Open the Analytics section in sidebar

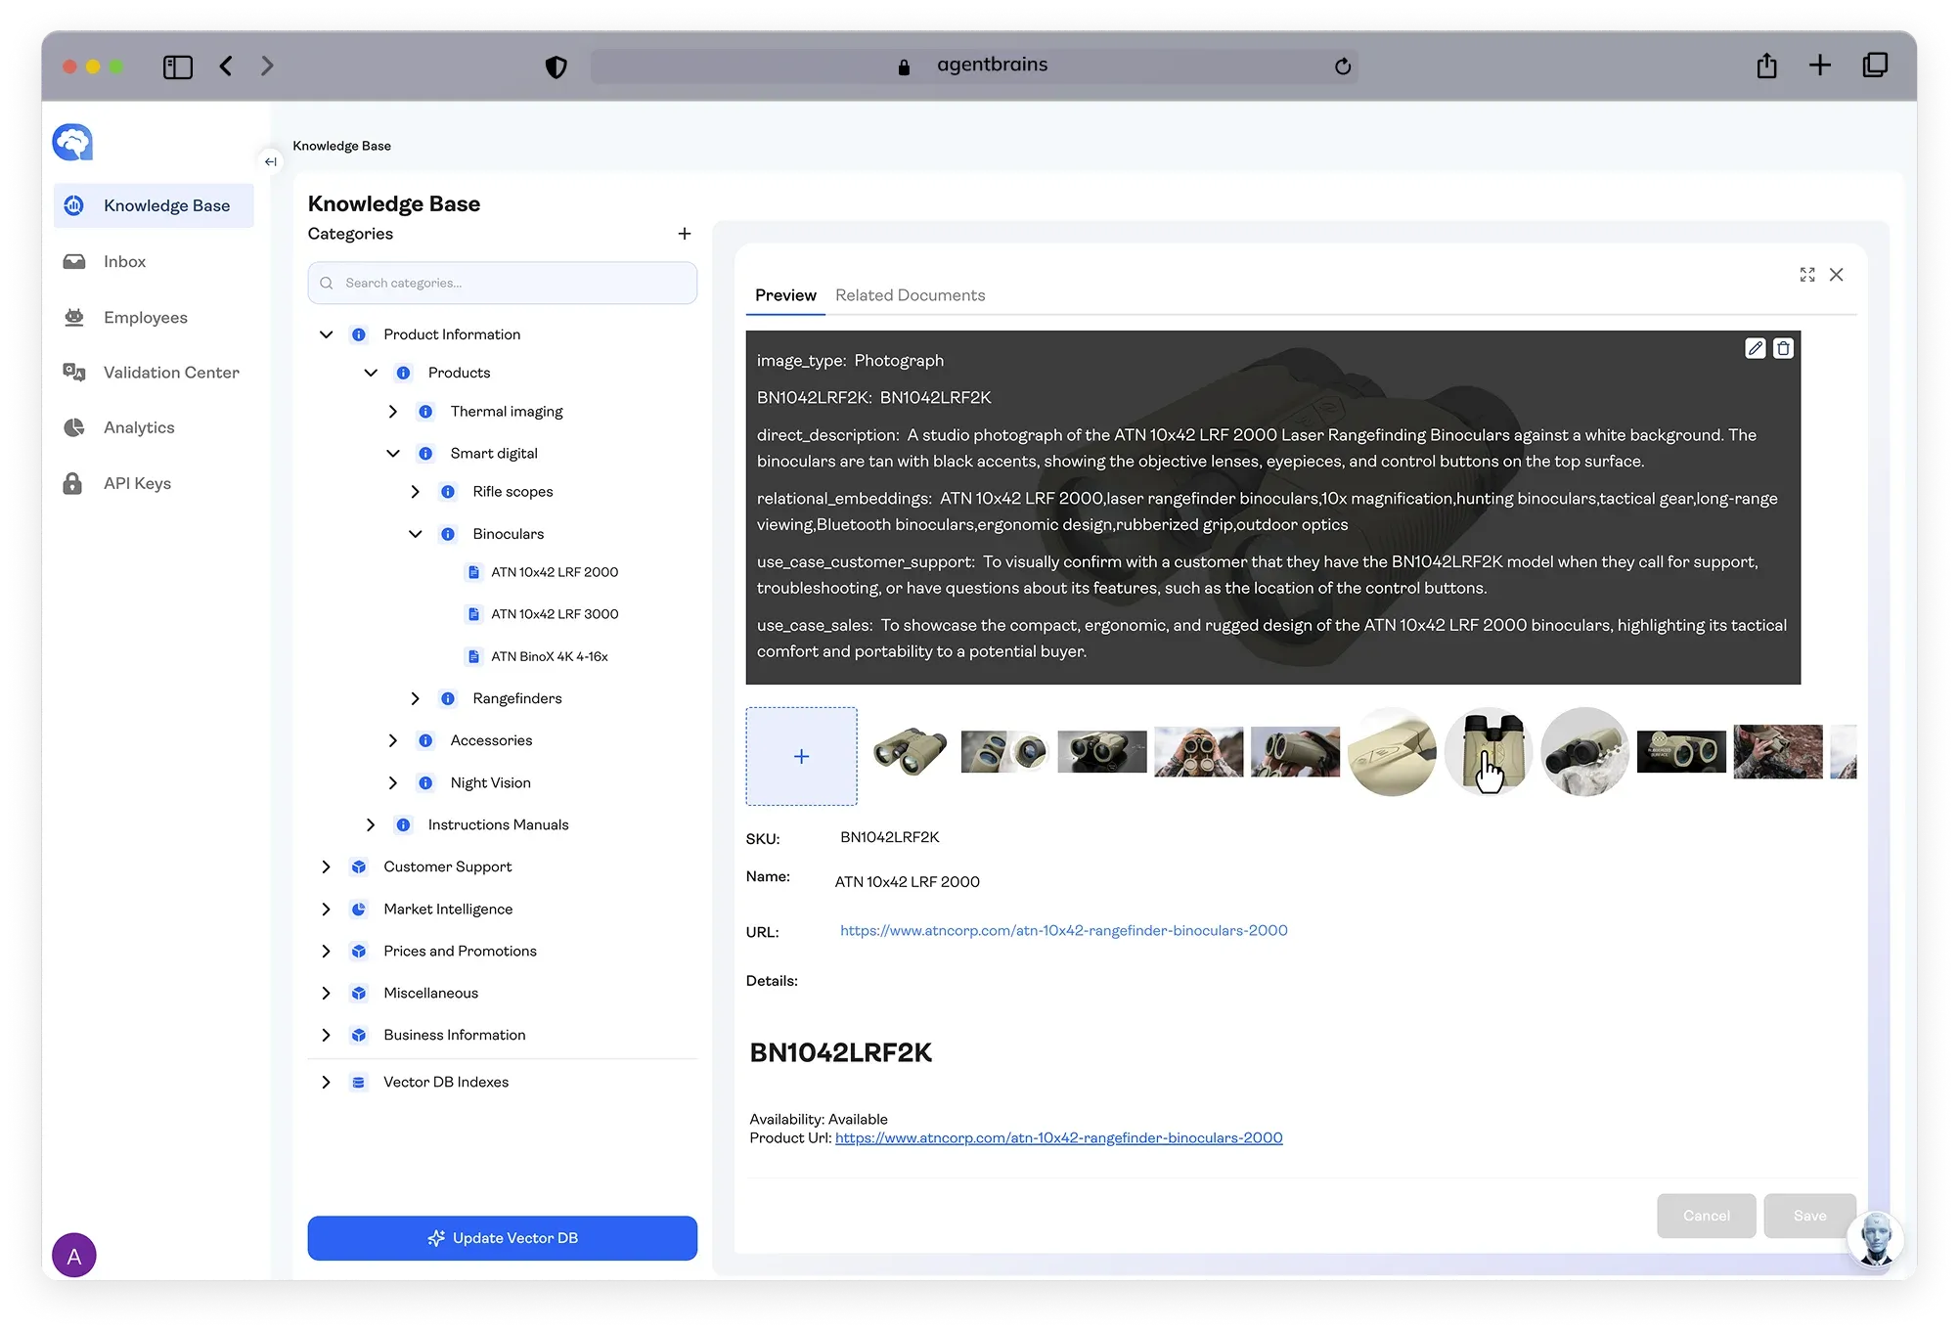click(139, 427)
